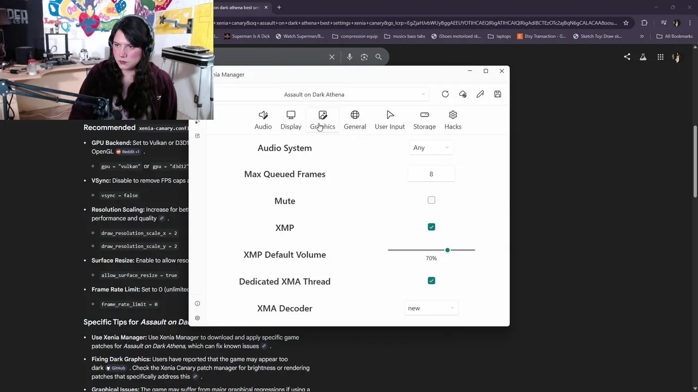698x392 pixels.
Task: Open the Watch Superman/B... bookmark
Action: [x=300, y=36]
